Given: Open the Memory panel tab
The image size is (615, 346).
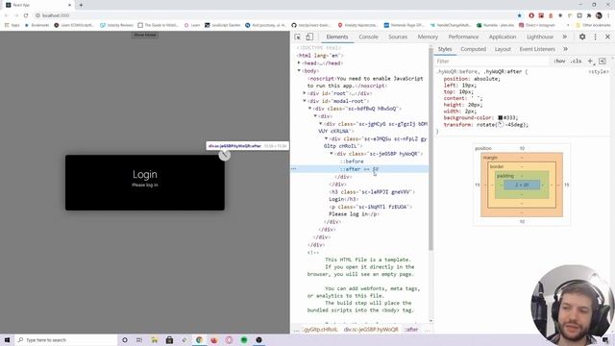Looking at the screenshot, I should (x=428, y=37).
